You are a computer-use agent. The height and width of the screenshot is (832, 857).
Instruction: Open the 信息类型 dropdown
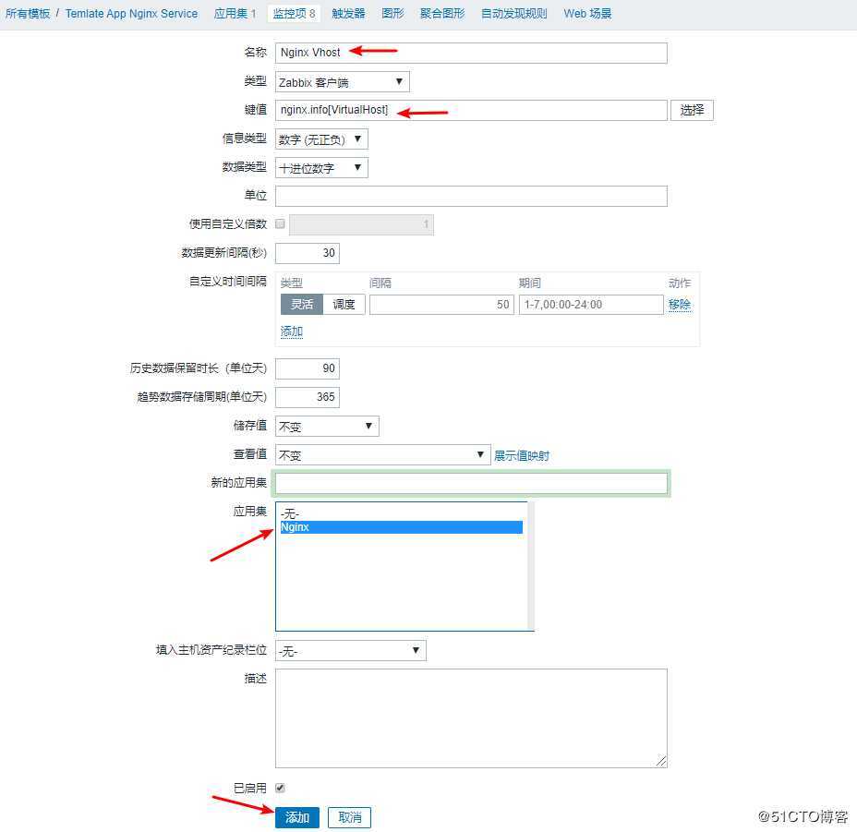pos(321,139)
